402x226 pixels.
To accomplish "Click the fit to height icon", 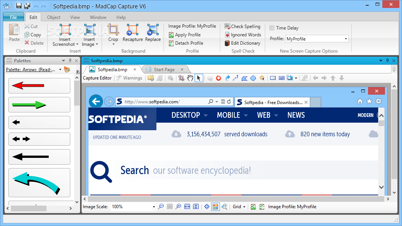I will tap(196, 206).
